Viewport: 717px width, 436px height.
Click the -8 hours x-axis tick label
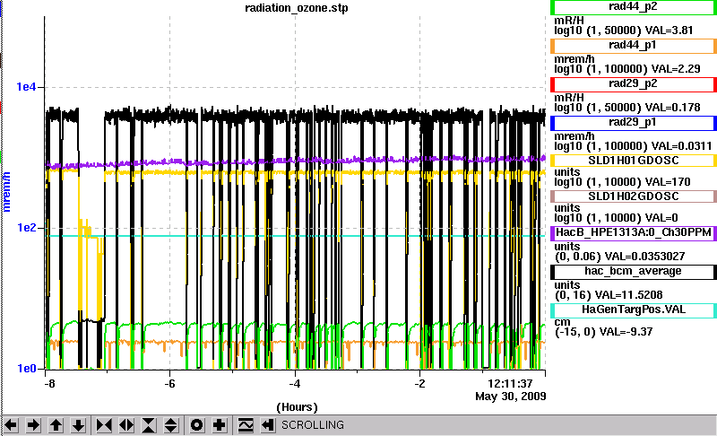[49, 383]
